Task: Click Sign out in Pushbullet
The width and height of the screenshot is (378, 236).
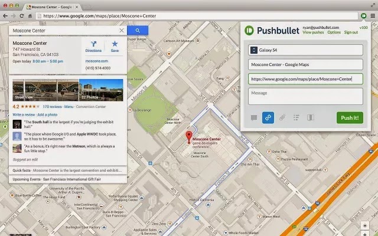Action: click(x=351, y=32)
